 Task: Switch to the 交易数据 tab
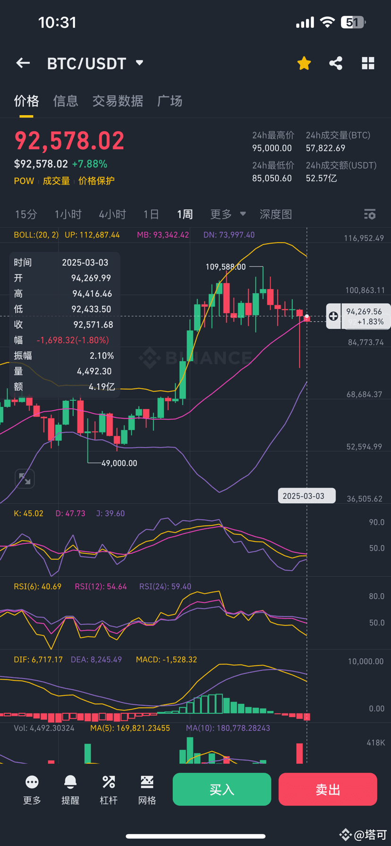pos(118,101)
